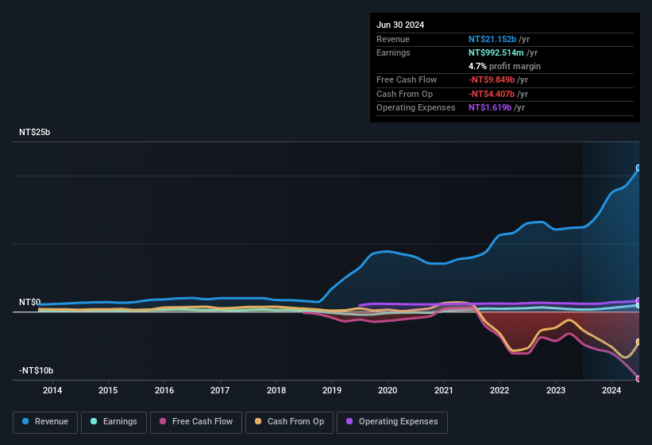Image resolution: width=652 pixels, height=445 pixels.
Task: Click the -NT$4.407b cash from op value
Action: tap(492, 94)
